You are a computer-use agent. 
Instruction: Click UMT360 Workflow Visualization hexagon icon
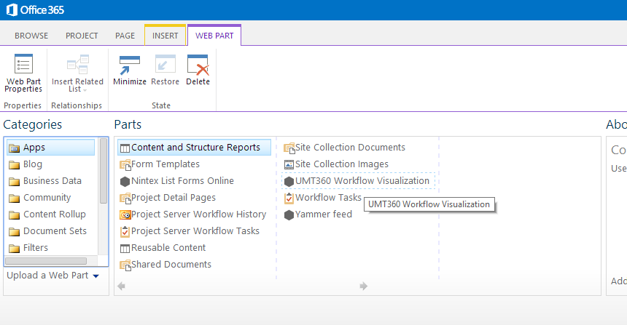(x=289, y=182)
